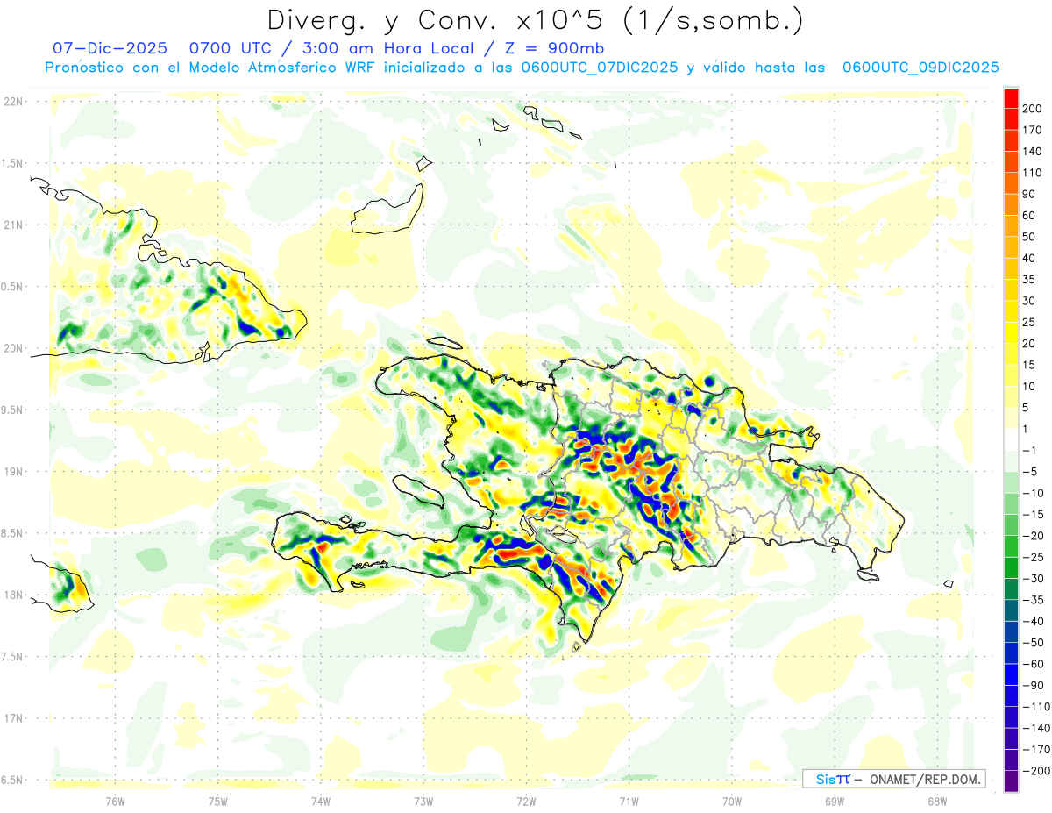Click the '68W' longitude label
The image size is (1052, 813).
tap(937, 801)
